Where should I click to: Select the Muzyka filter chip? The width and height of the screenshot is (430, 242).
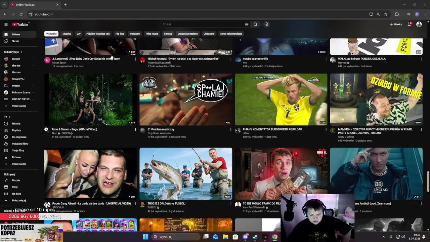pos(67,34)
